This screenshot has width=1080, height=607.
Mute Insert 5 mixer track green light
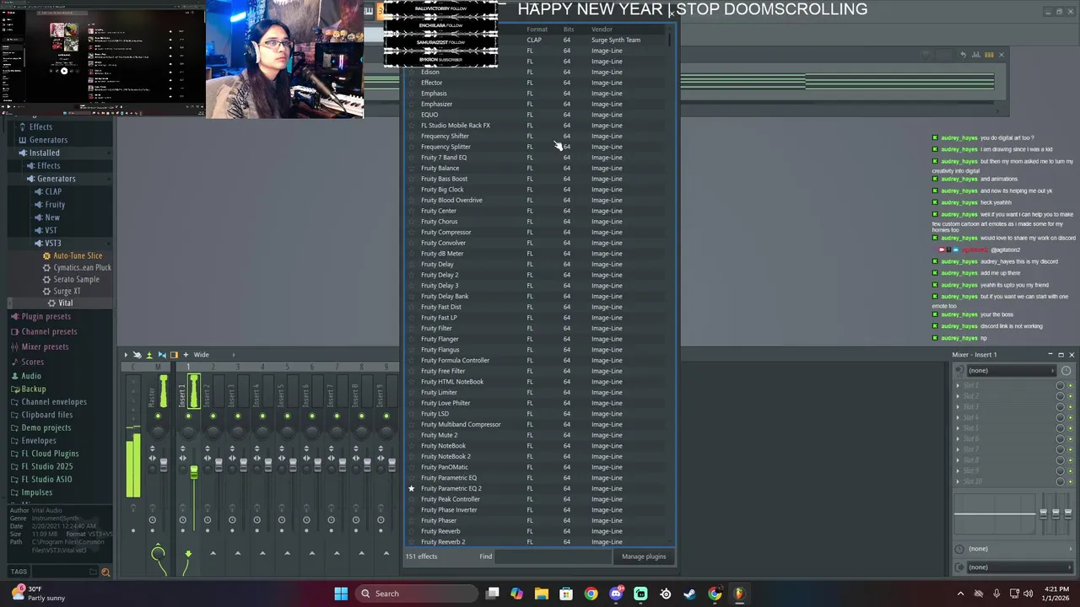click(x=287, y=416)
